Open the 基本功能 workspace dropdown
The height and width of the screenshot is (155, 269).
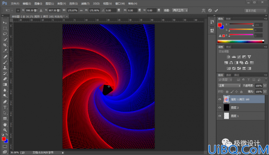(x=255, y=11)
